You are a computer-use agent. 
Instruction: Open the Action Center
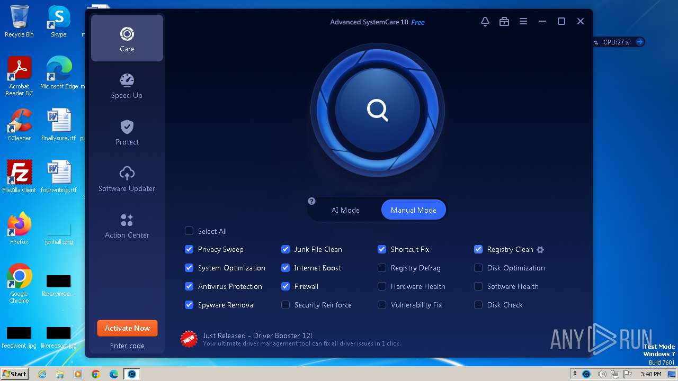coord(127,225)
